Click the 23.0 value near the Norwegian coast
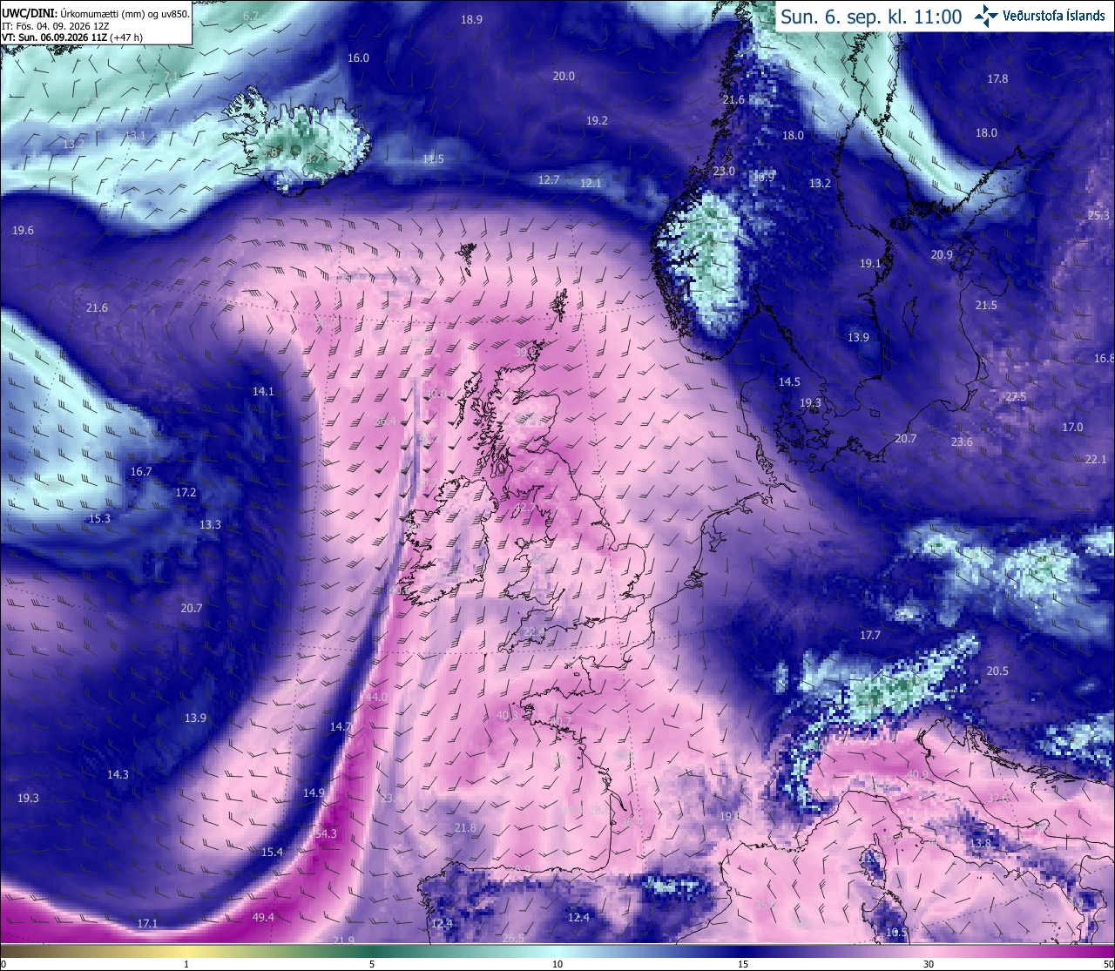The width and height of the screenshot is (1115, 971). 724,172
